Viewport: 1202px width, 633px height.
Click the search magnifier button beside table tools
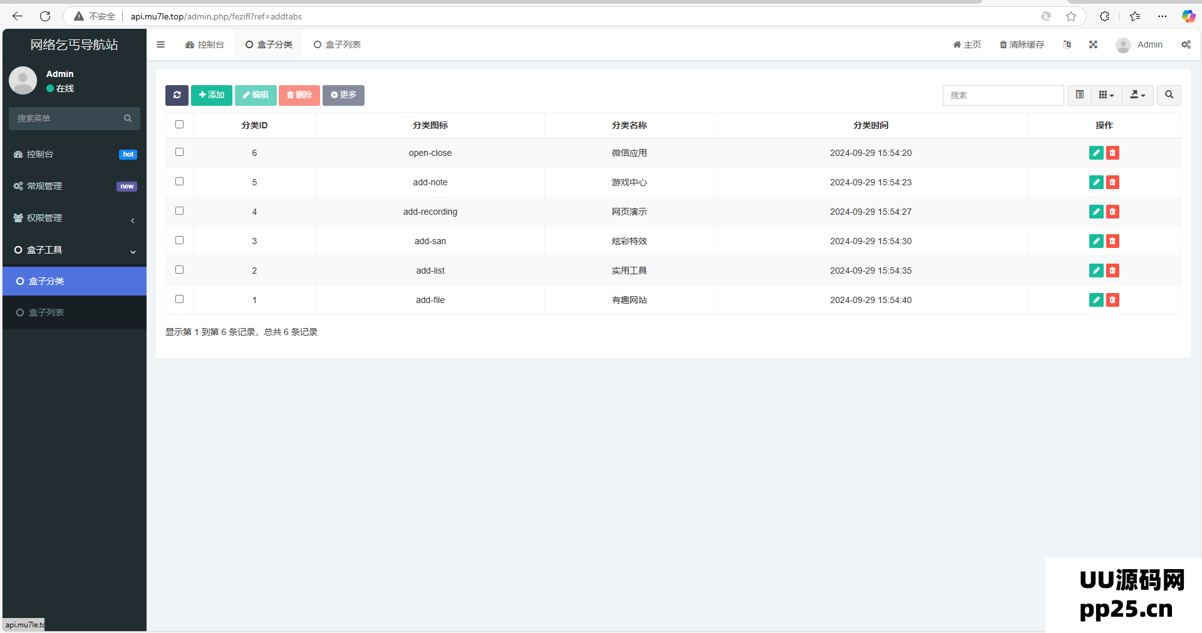point(1169,95)
